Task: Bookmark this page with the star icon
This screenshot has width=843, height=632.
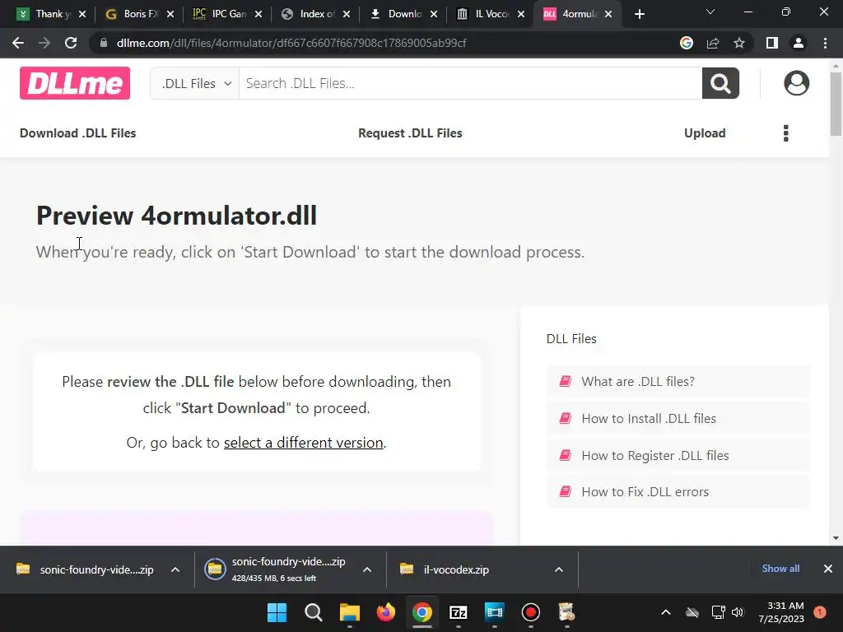Action: 739,43
